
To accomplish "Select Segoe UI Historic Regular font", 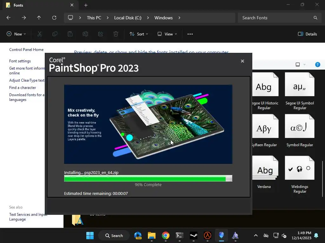I will pyautogui.click(x=265, y=91).
